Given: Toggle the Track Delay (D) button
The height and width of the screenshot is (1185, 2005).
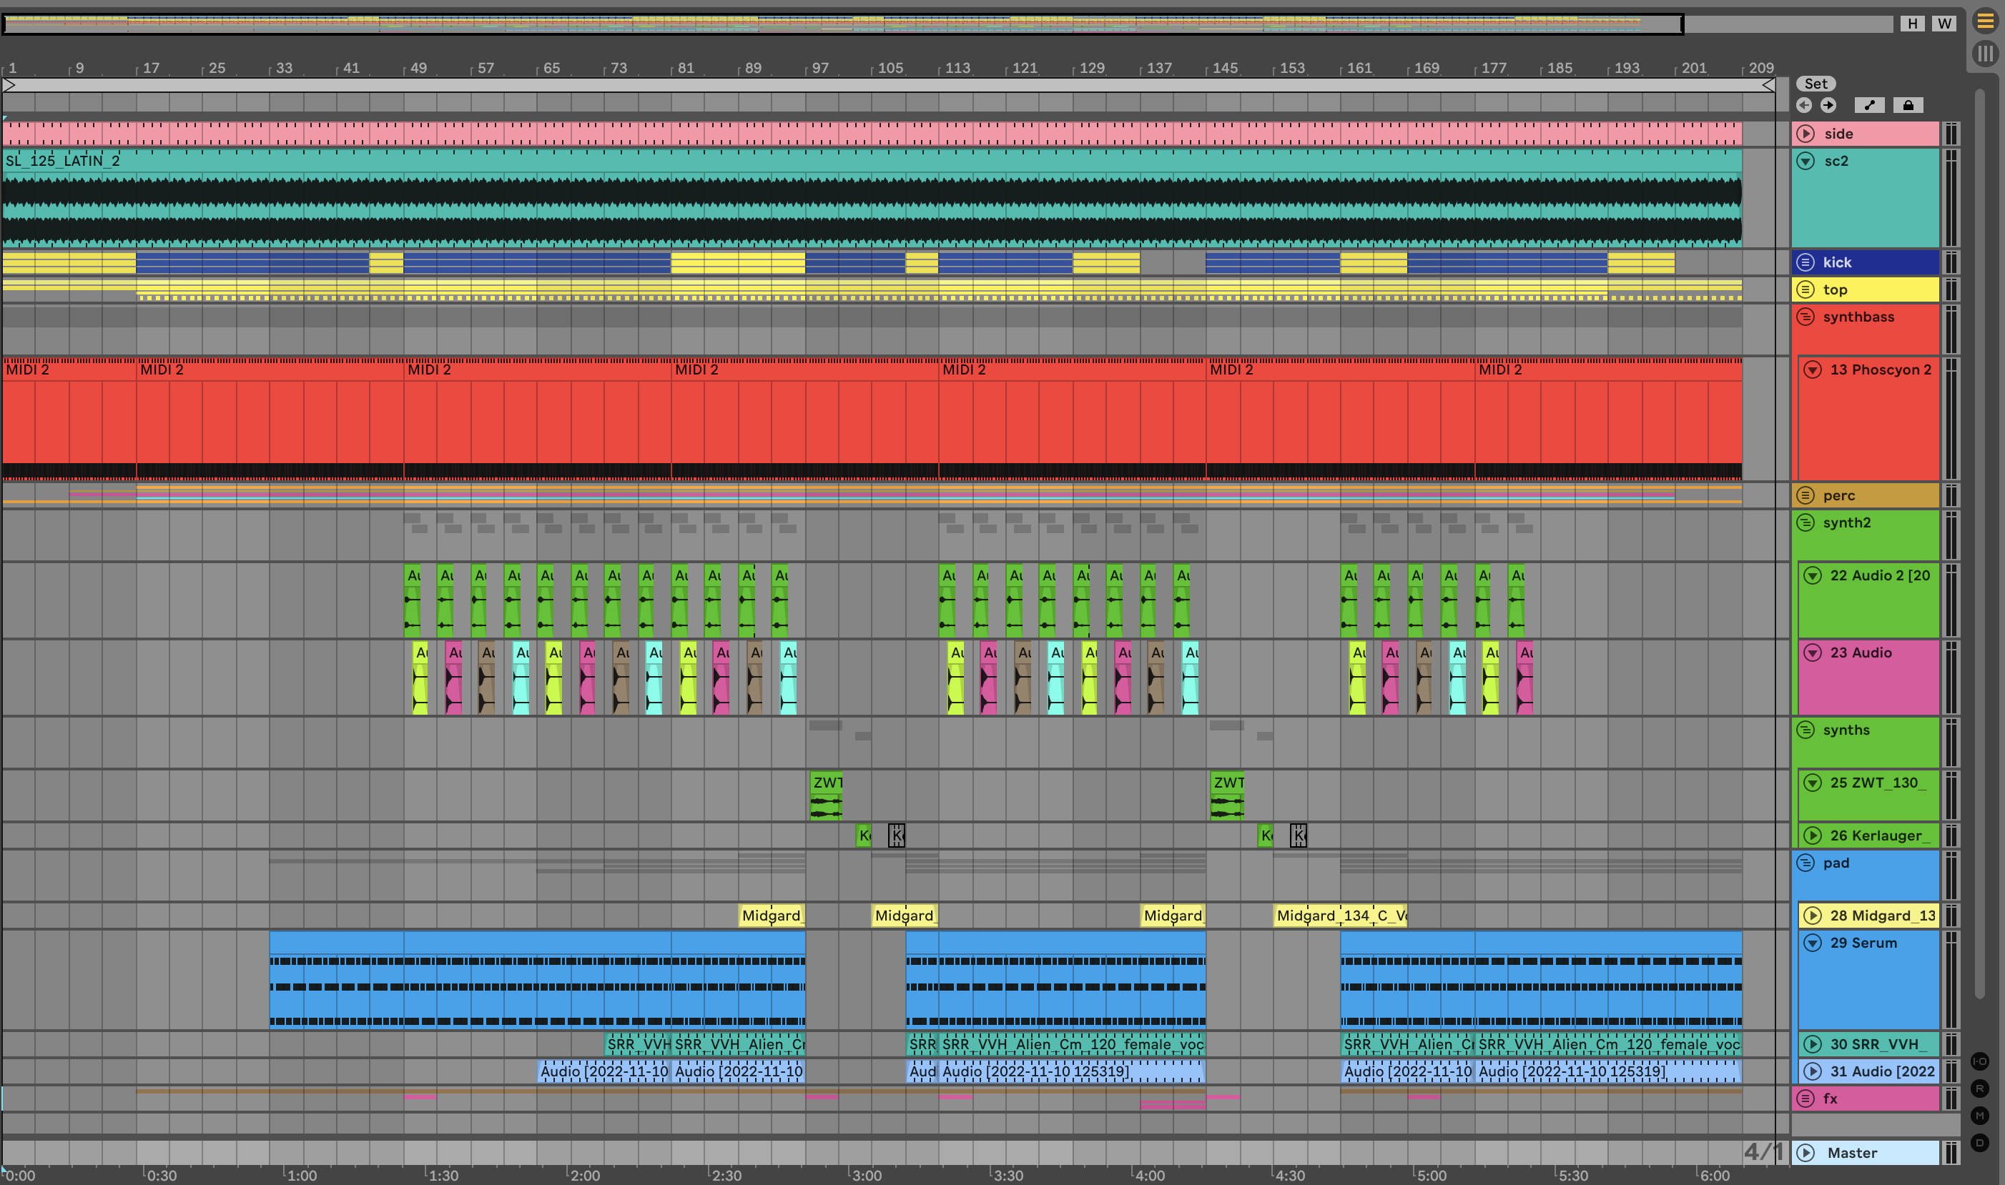Looking at the screenshot, I should (1979, 1143).
